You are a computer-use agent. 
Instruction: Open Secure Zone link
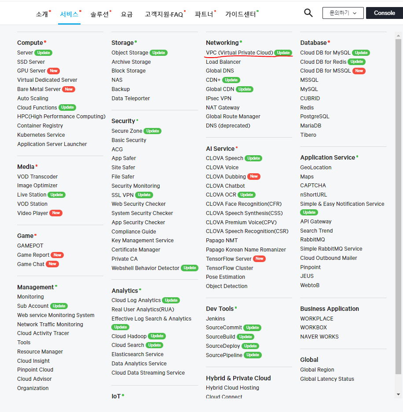click(127, 131)
